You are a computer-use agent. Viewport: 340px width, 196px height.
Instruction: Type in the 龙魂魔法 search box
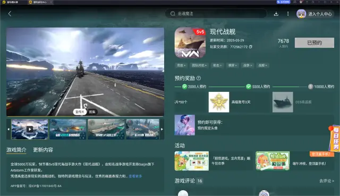point(216,14)
